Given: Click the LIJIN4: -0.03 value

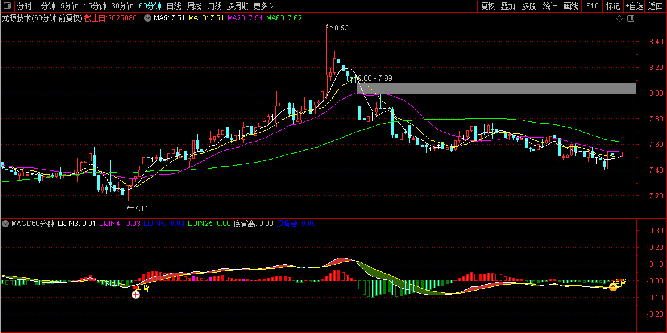Looking at the screenshot, I should (120, 223).
